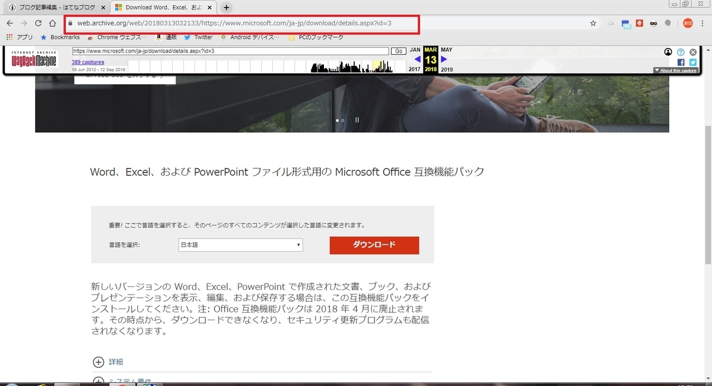712x386 pixels.
Task: Go to the previous capture (left arrow)
Action: click(417, 59)
